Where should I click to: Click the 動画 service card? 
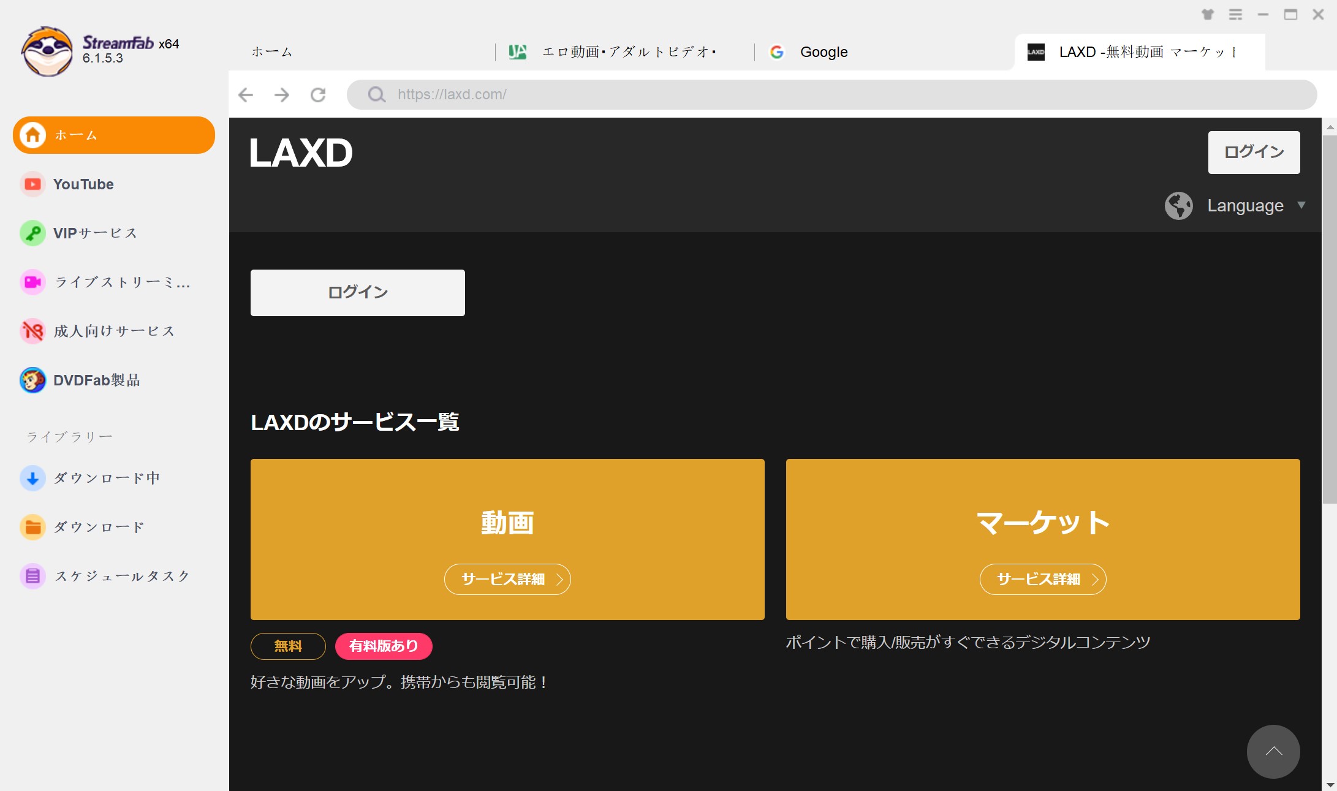click(507, 539)
